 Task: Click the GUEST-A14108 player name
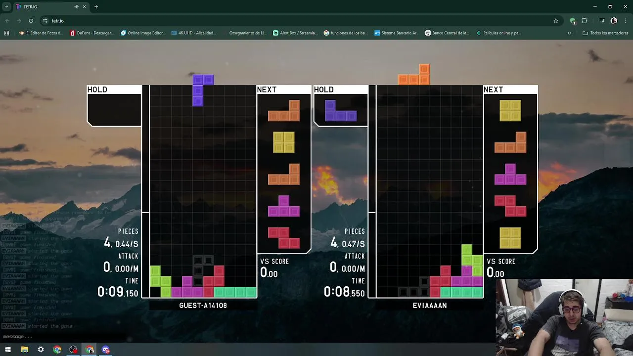click(x=203, y=306)
